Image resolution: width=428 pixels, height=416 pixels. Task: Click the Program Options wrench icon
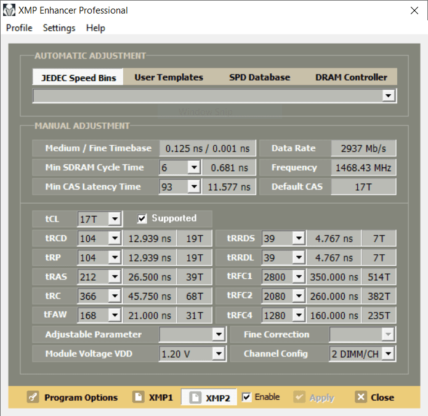33,397
